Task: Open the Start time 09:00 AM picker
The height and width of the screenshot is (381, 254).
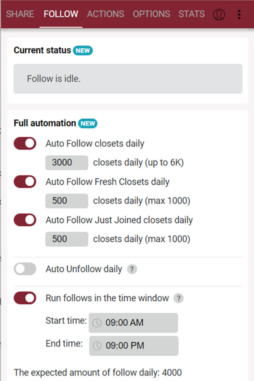Action: pyautogui.click(x=133, y=323)
